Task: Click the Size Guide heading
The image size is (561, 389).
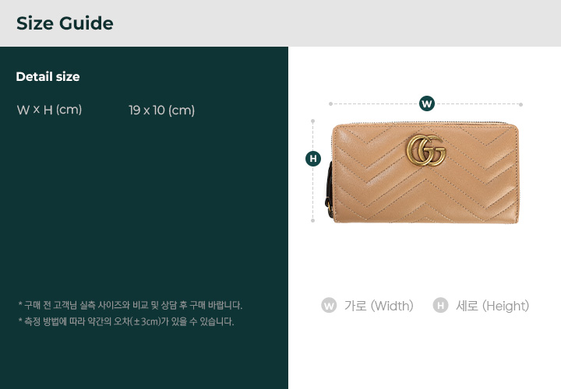Action: click(x=65, y=23)
